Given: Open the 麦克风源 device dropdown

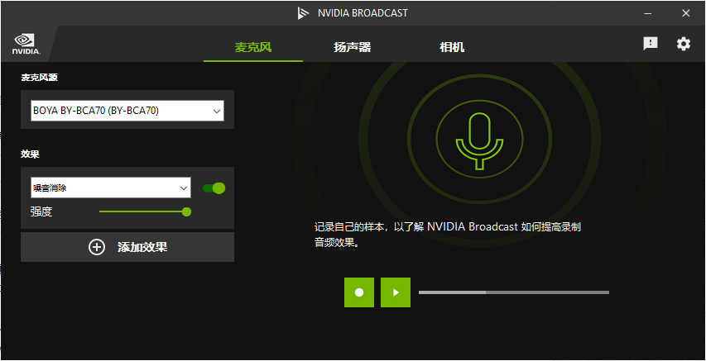Looking at the screenshot, I should point(127,111).
